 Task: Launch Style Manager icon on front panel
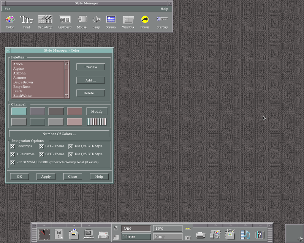(215, 234)
